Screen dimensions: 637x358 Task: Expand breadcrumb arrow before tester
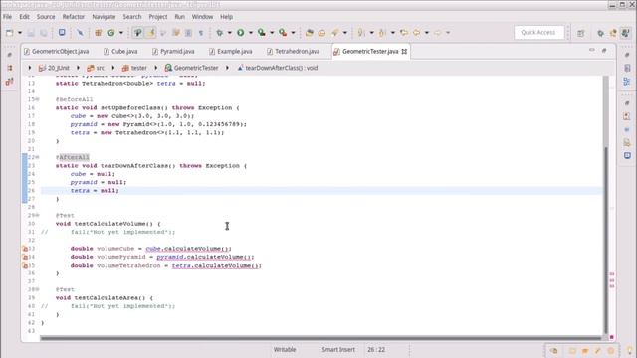112,68
